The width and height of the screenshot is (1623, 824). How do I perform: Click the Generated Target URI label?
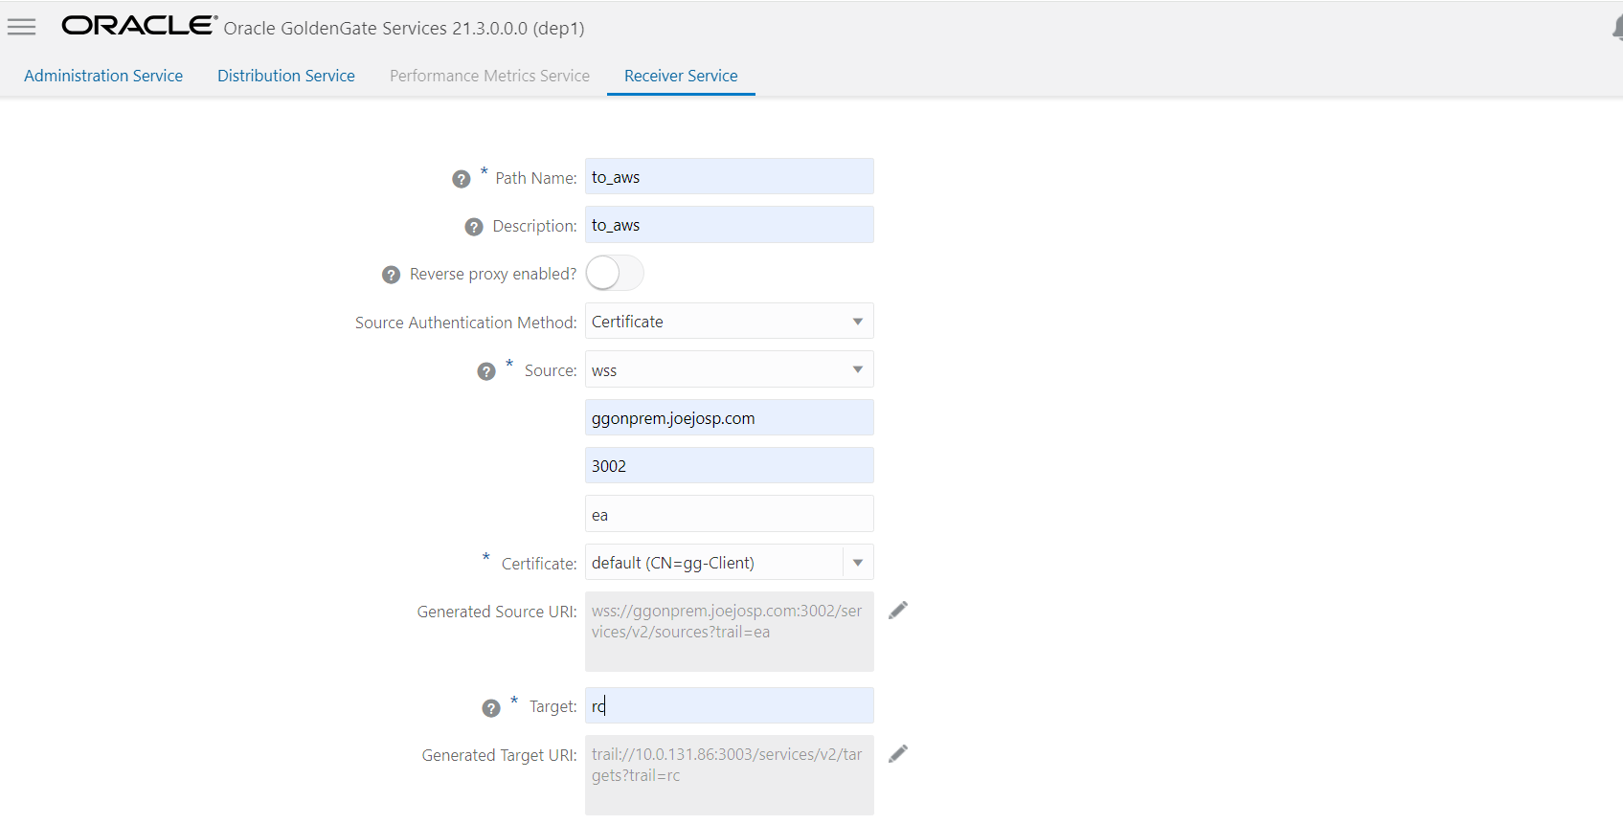500,755
